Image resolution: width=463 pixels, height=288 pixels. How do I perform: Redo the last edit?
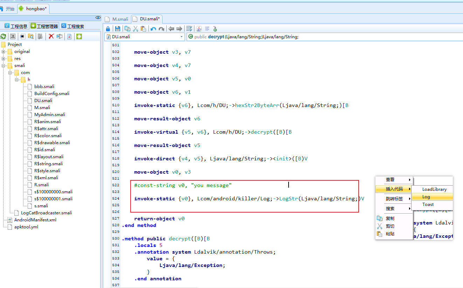click(x=161, y=29)
